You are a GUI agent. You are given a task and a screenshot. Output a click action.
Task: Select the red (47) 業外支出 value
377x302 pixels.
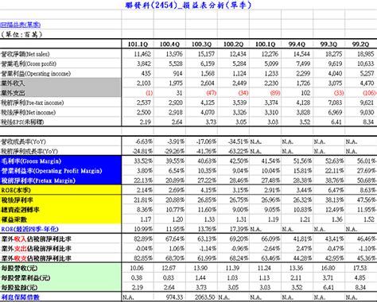pos(212,93)
